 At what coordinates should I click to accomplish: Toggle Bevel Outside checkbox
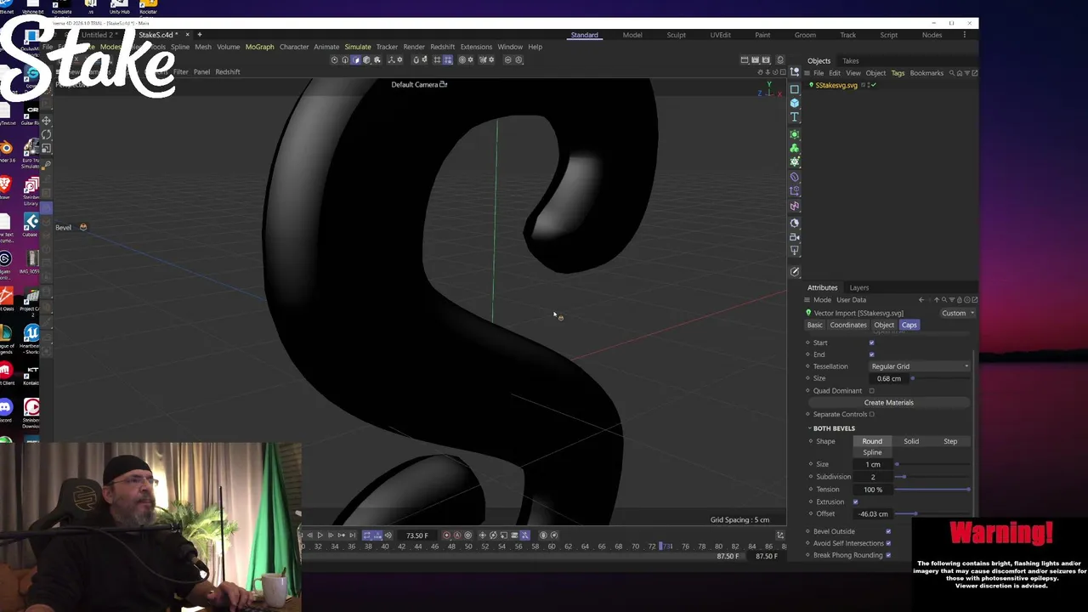tap(888, 531)
